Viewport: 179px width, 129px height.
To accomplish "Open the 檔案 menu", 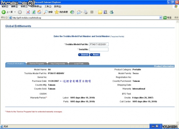I will (x=5, y=6).
